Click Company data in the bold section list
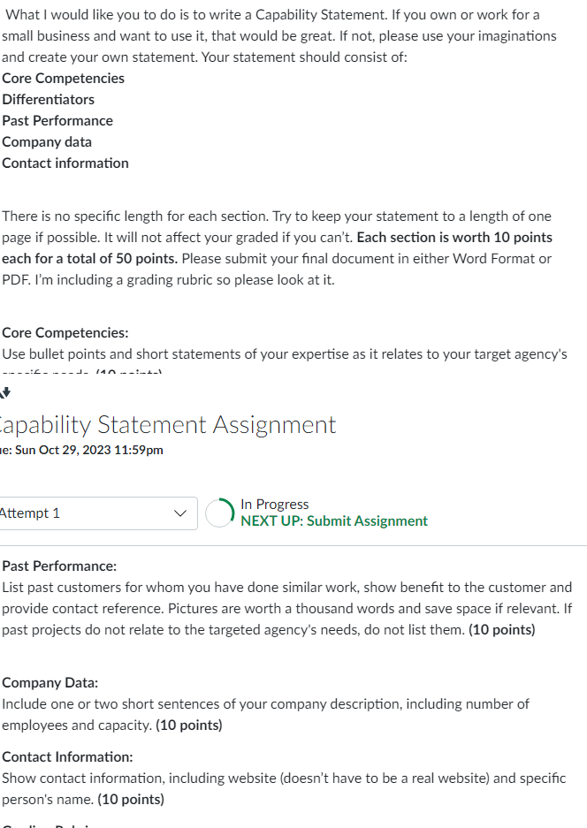 point(47,141)
